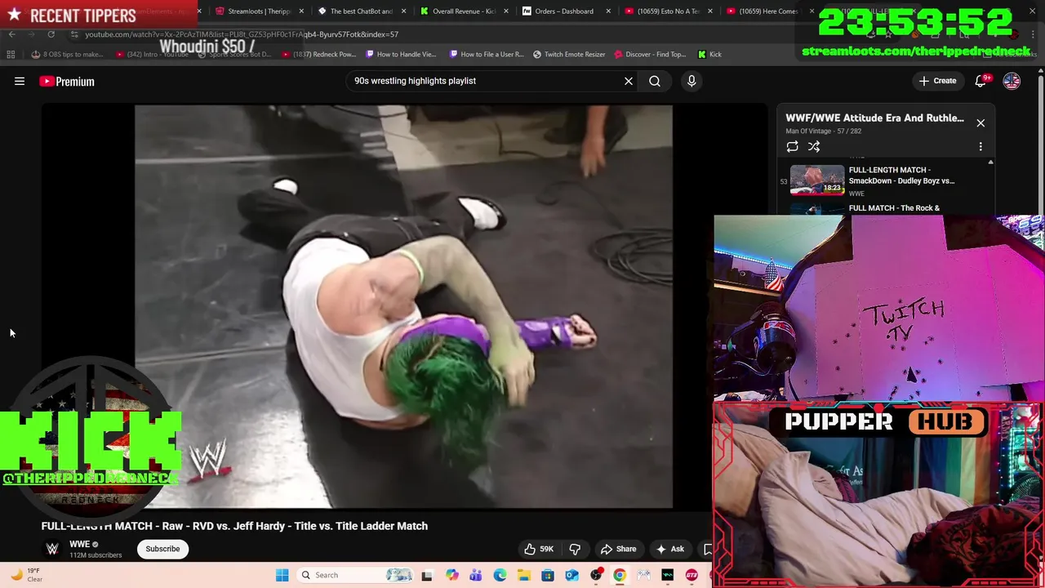Open Microsoft Teams on the taskbar
Viewport: 1045px width, 588px height.
pyautogui.click(x=475, y=575)
